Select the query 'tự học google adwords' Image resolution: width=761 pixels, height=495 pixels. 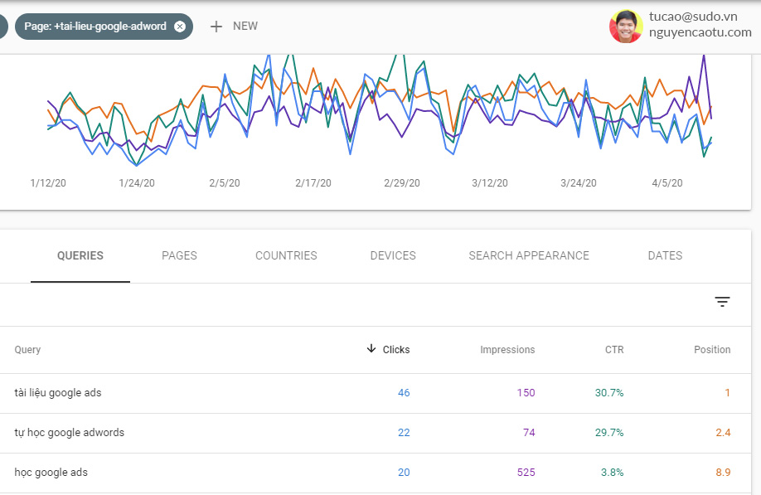point(70,432)
